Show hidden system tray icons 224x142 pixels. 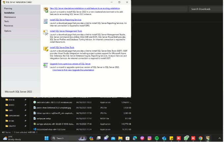[x=219, y=138]
